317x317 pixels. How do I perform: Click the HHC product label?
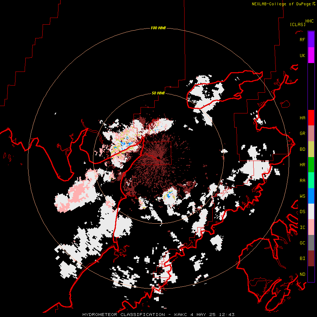[310, 21]
